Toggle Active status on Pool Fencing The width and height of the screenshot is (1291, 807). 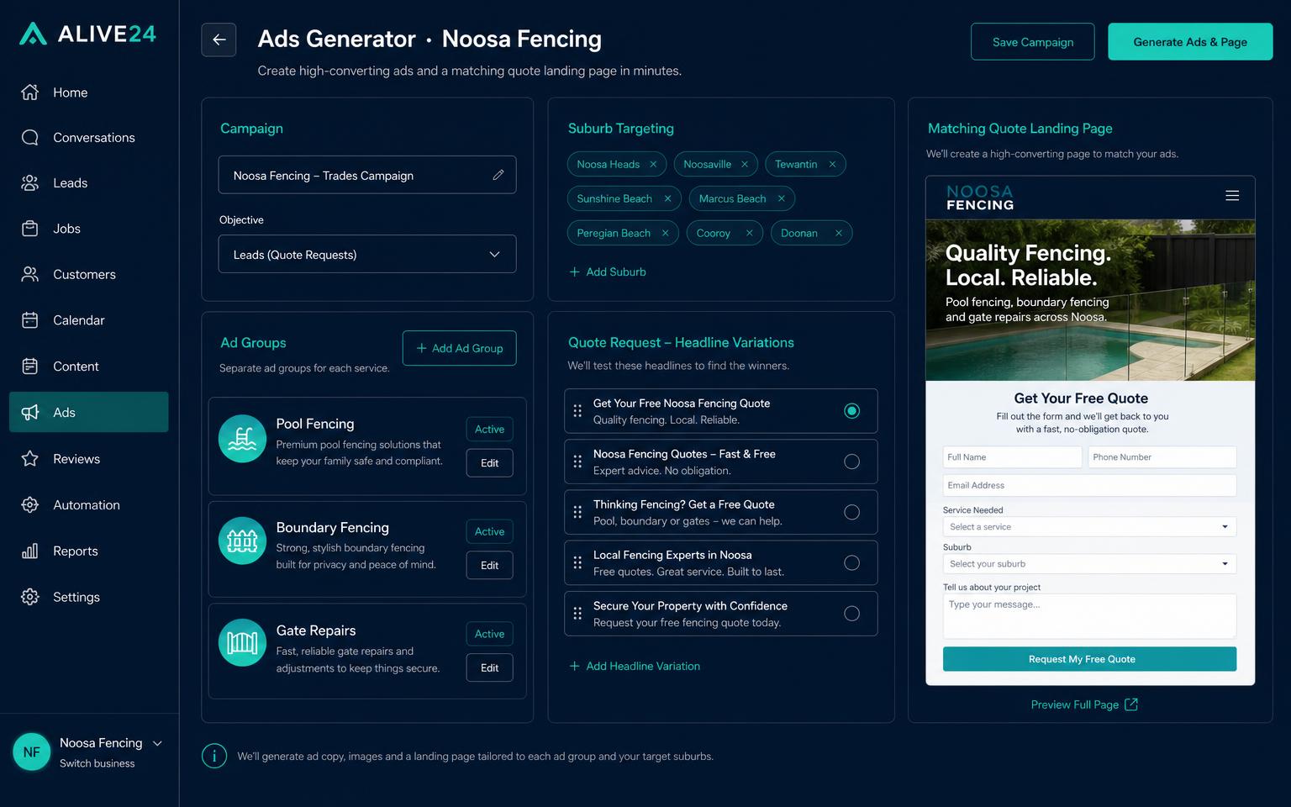click(x=489, y=430)
